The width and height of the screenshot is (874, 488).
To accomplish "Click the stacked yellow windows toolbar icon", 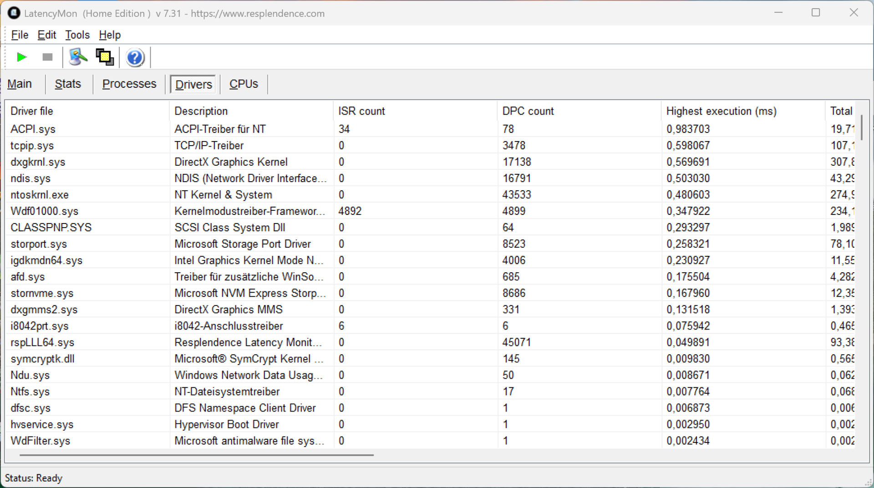I will [105, 57].
